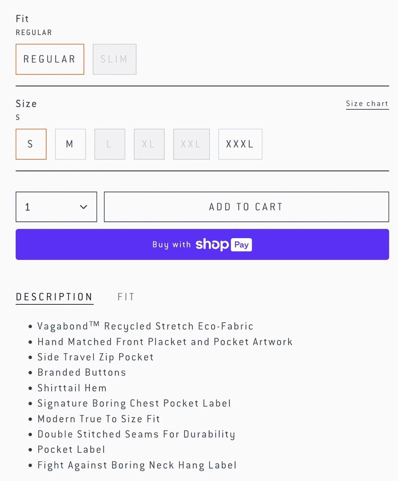This screenshot has height=481, width=398.
Task: Choose the XL size box
Action: coord(149,144)
